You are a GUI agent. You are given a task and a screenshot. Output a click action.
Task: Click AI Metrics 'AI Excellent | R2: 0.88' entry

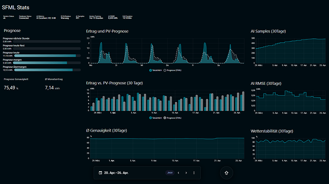(46, 17)
